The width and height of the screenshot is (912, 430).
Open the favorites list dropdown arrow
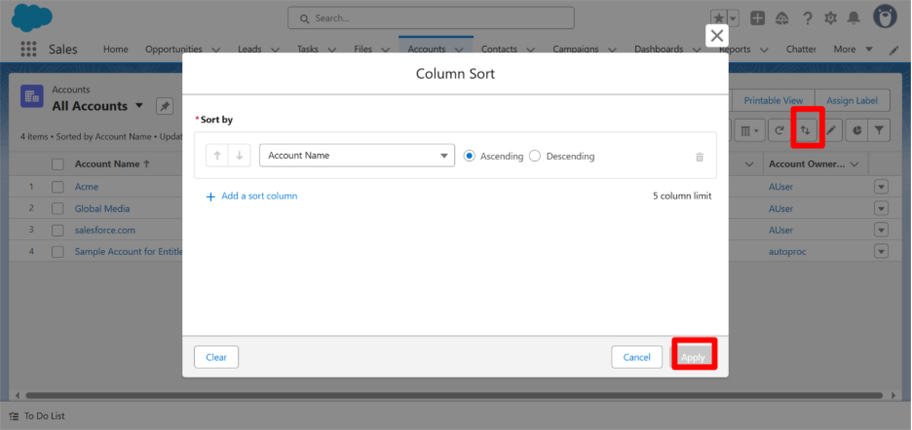[x=733, y=18]
